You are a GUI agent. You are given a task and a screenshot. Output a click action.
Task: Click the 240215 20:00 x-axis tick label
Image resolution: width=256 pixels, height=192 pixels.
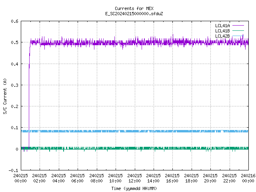point(210,178)
